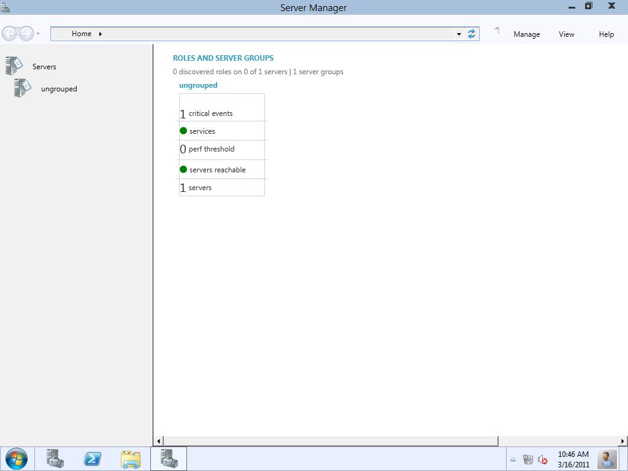Click the muted volume tray icon
The width and height of the screenshot is (628, 471).
(542, 459)
